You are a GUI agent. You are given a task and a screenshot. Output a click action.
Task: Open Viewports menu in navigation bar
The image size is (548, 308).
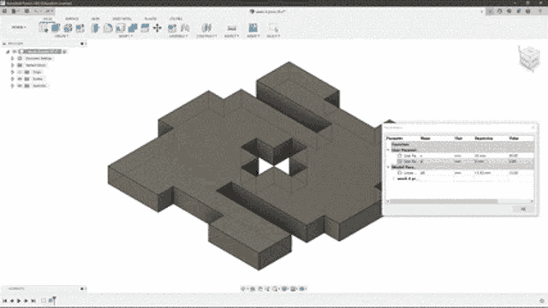(302, 289)
